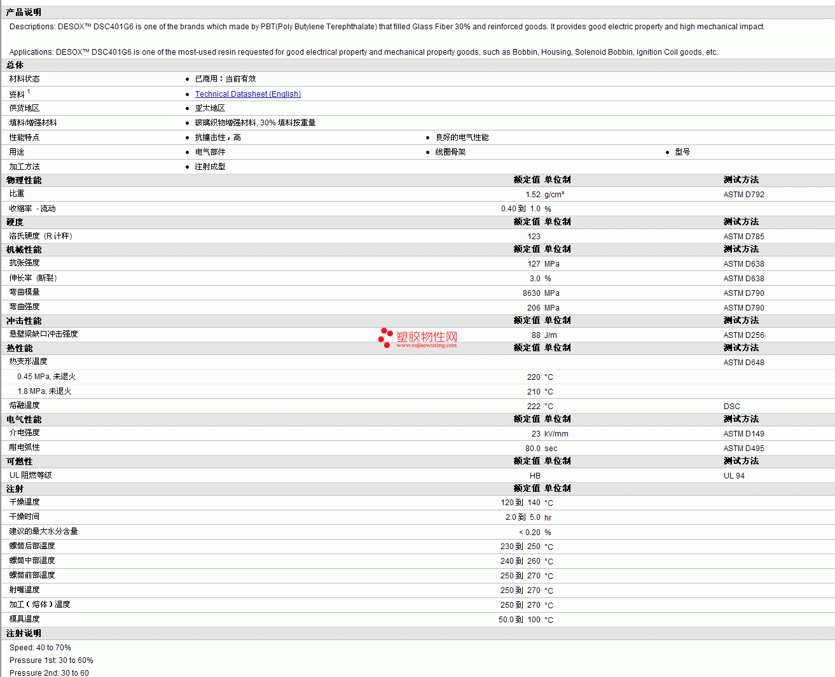Click the 螺筒前部温度 row label

coord(32,575)
